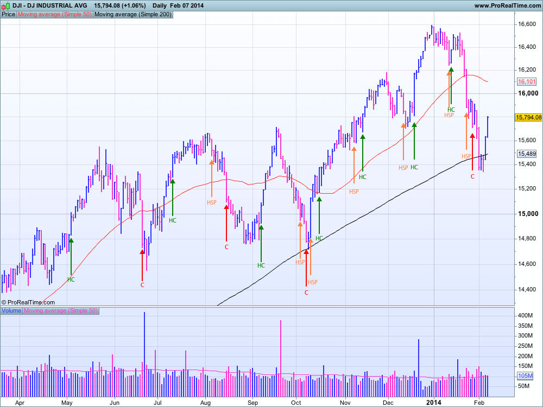543x407 pixels.
Task: Click the Sep label on time axis
Action: tap(253, 403)
